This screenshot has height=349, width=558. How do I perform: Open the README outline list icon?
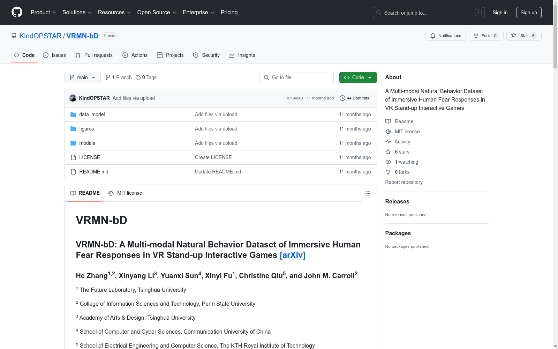[368, 193]
